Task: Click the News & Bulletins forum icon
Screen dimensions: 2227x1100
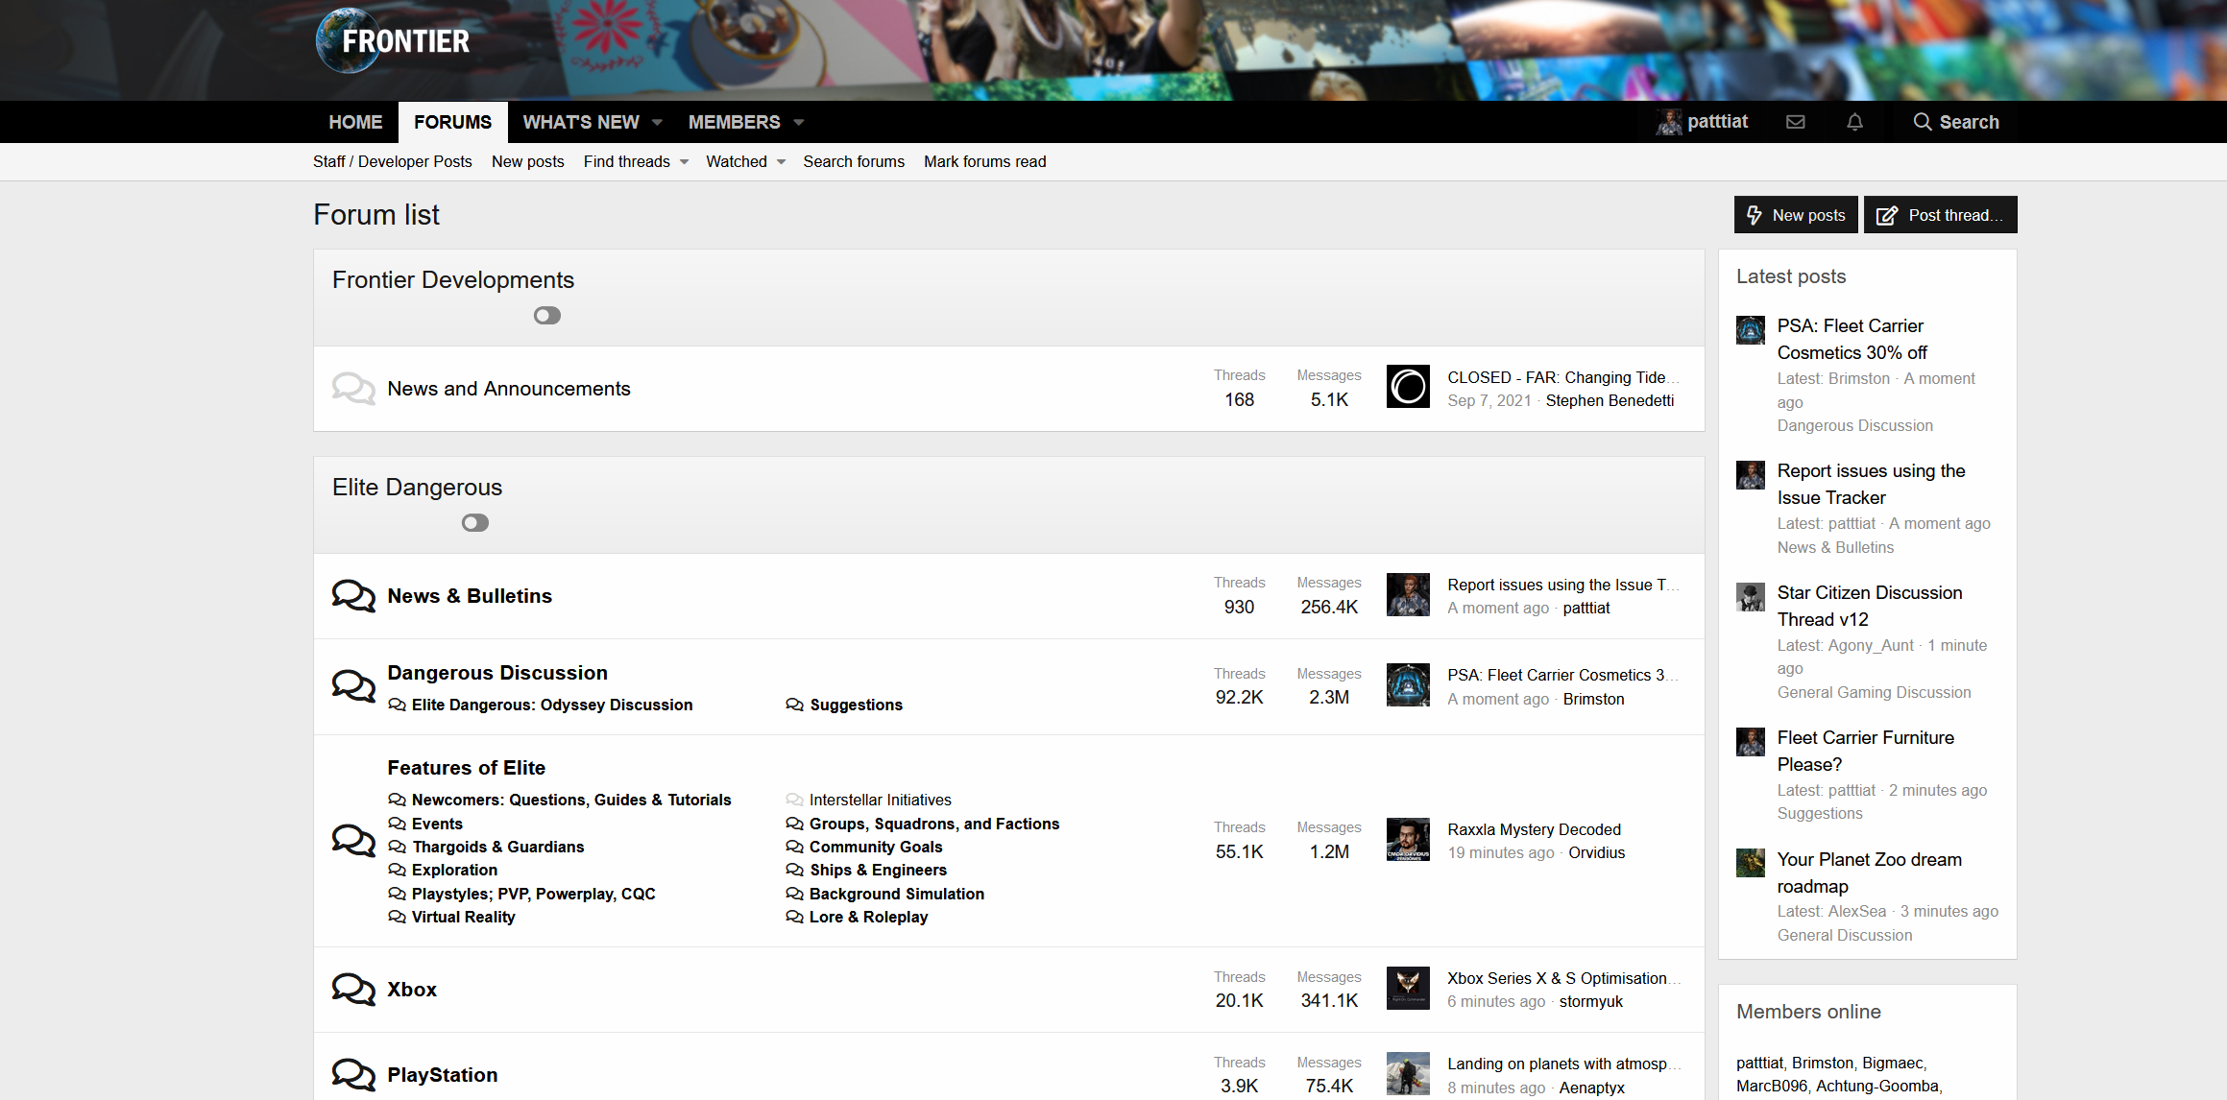Action: 353,596
